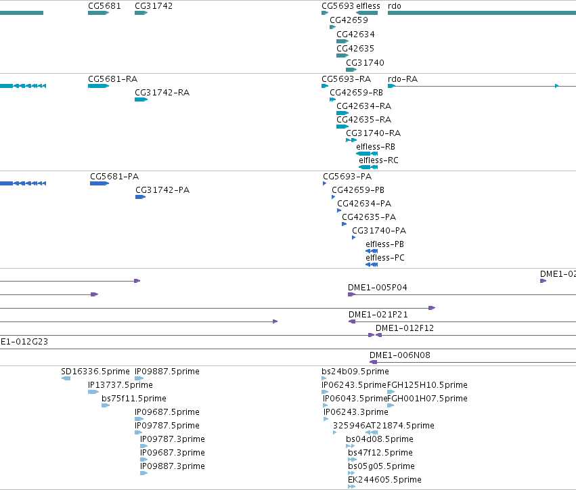Click the IP09787.5prime EST label
The height and width of the screenshot is (490, 576).
(167, 426)
